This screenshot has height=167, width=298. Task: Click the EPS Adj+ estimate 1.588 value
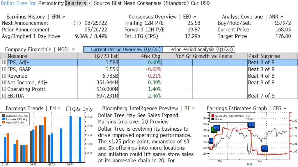pyautogui.click(x=112, y=63)
